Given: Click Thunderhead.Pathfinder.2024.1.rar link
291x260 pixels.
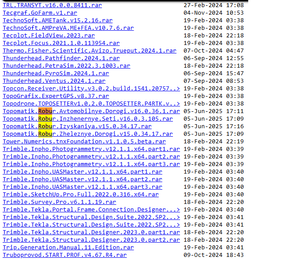Looking at the screenshot, I should pyautogui.click(x=61, y=58).
